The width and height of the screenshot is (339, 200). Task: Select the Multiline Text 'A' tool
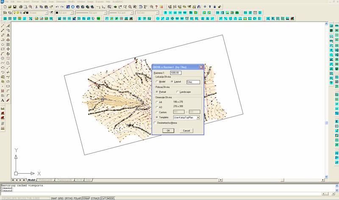(3, 100)
